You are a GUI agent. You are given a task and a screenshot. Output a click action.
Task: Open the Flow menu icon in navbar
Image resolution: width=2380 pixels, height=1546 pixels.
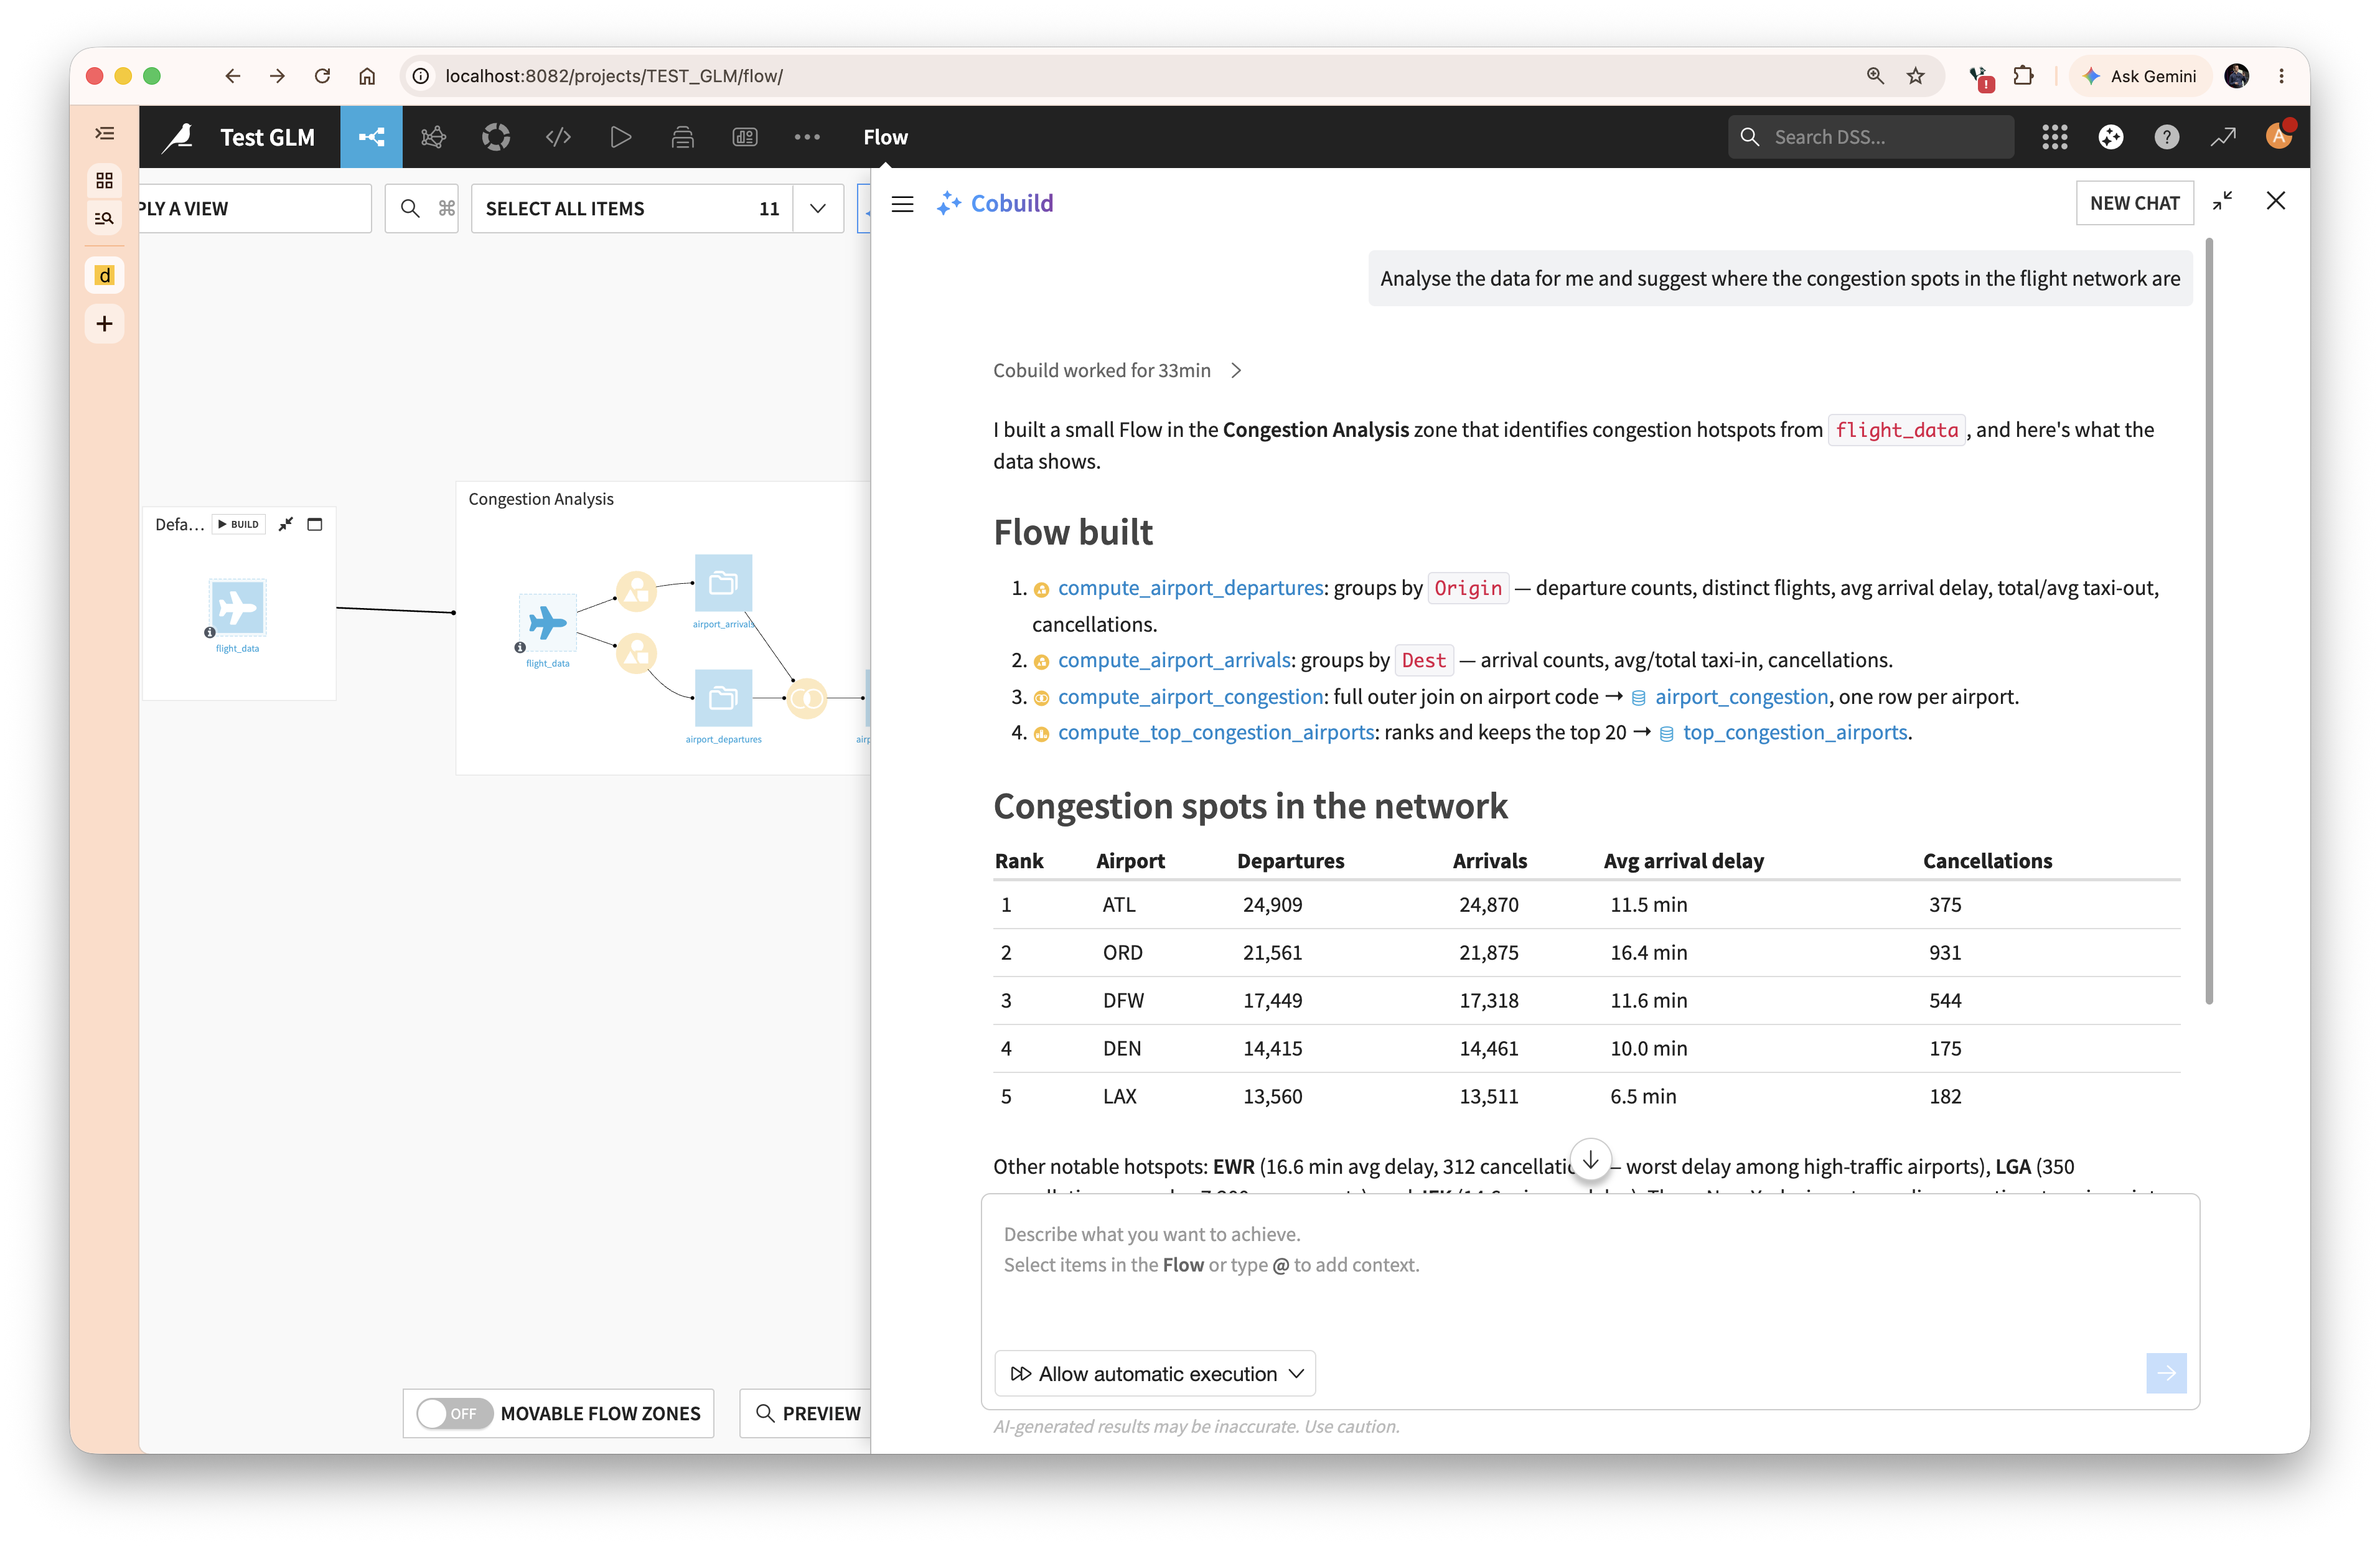(371, 137)
